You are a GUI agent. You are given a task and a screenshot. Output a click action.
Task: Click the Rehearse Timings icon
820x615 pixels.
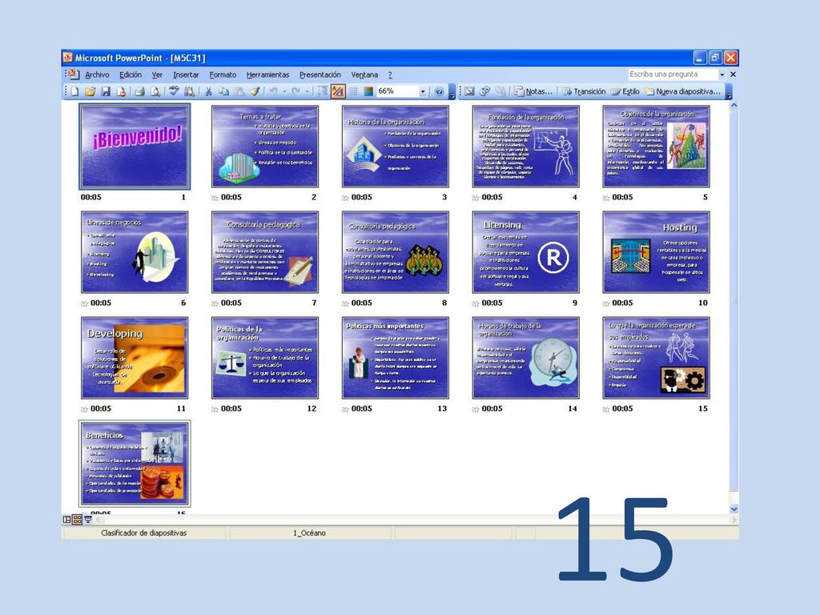coord(484,91)
